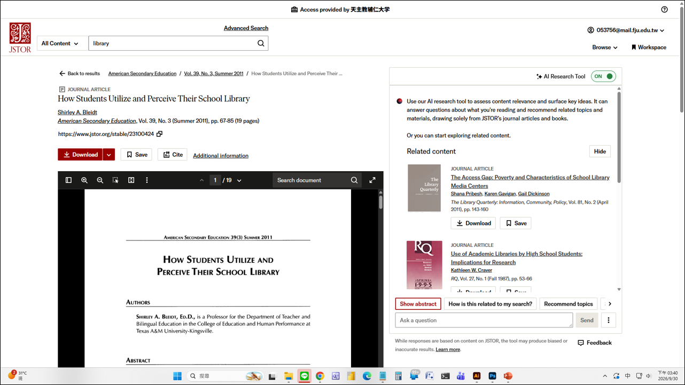Image resolution: width=685 pixels, height=385 pixels.
Task: Click search icon in Search document box
Action: 354,180
